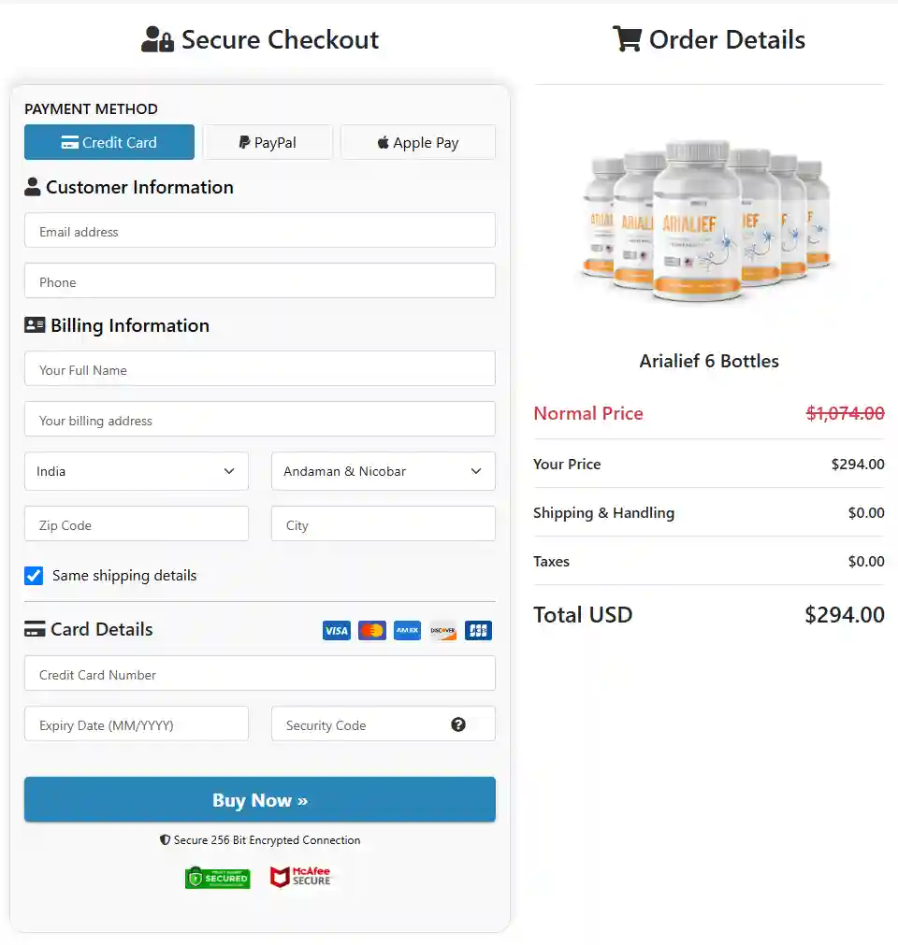
Task: Click the Security Code help question mark
Action: (457, 724)
